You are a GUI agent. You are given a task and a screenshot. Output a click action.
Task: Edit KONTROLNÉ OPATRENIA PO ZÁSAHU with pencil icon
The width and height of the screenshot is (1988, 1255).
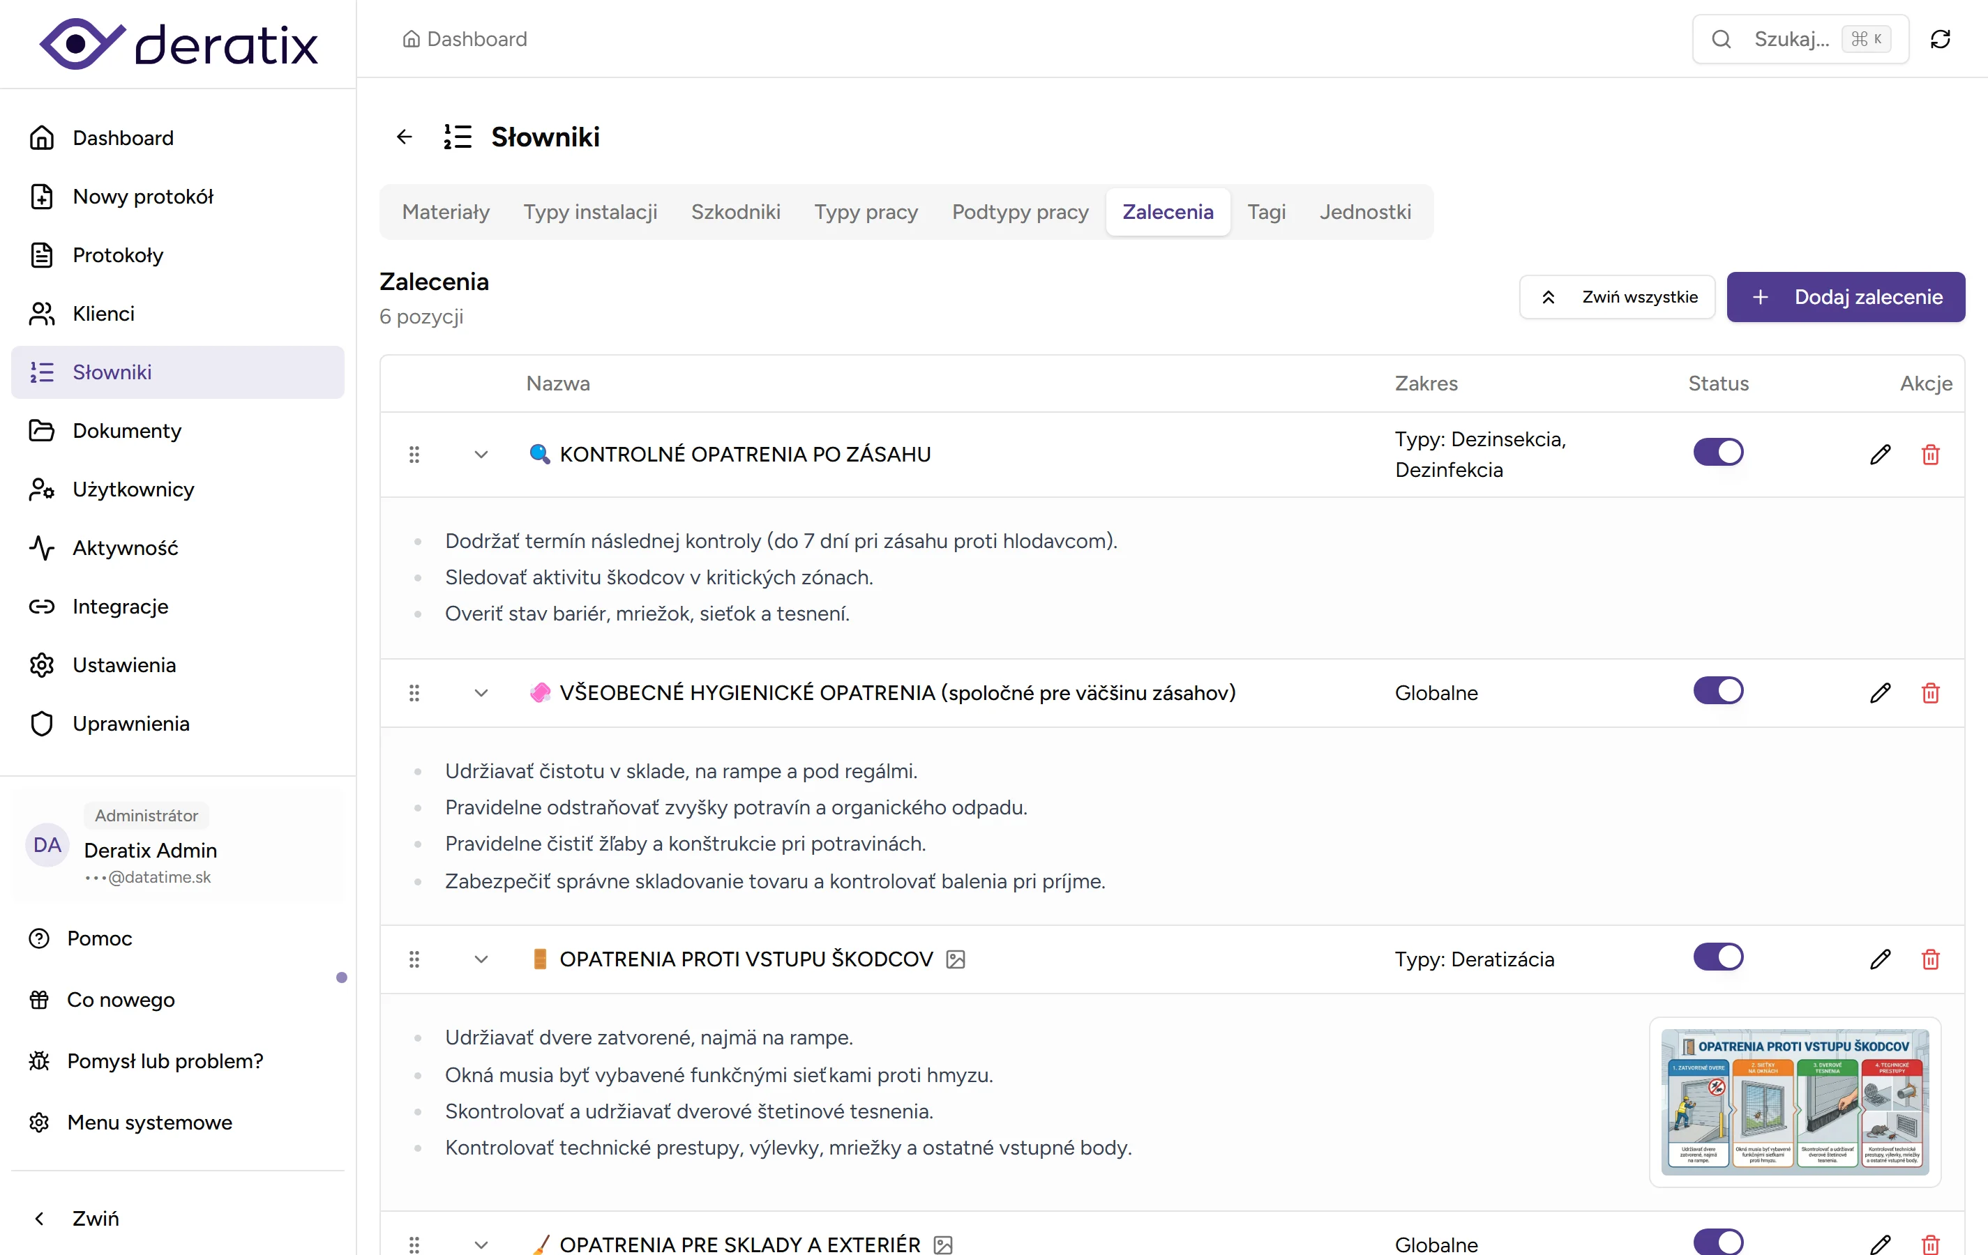pos(1880,455)
